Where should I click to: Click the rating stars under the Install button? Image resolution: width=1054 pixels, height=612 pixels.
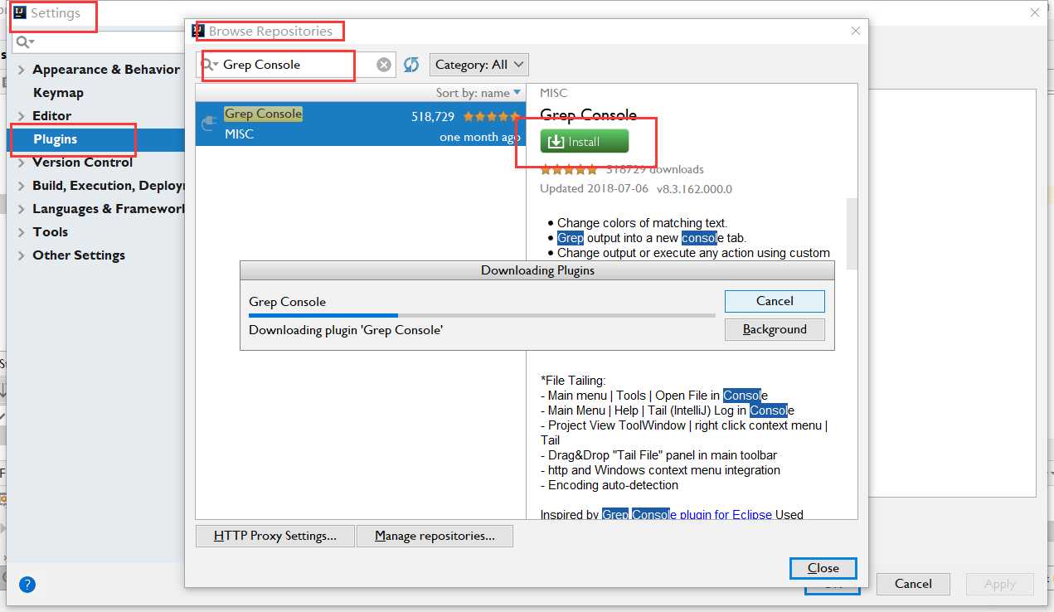pyautogui.click(x=568, y=169)
